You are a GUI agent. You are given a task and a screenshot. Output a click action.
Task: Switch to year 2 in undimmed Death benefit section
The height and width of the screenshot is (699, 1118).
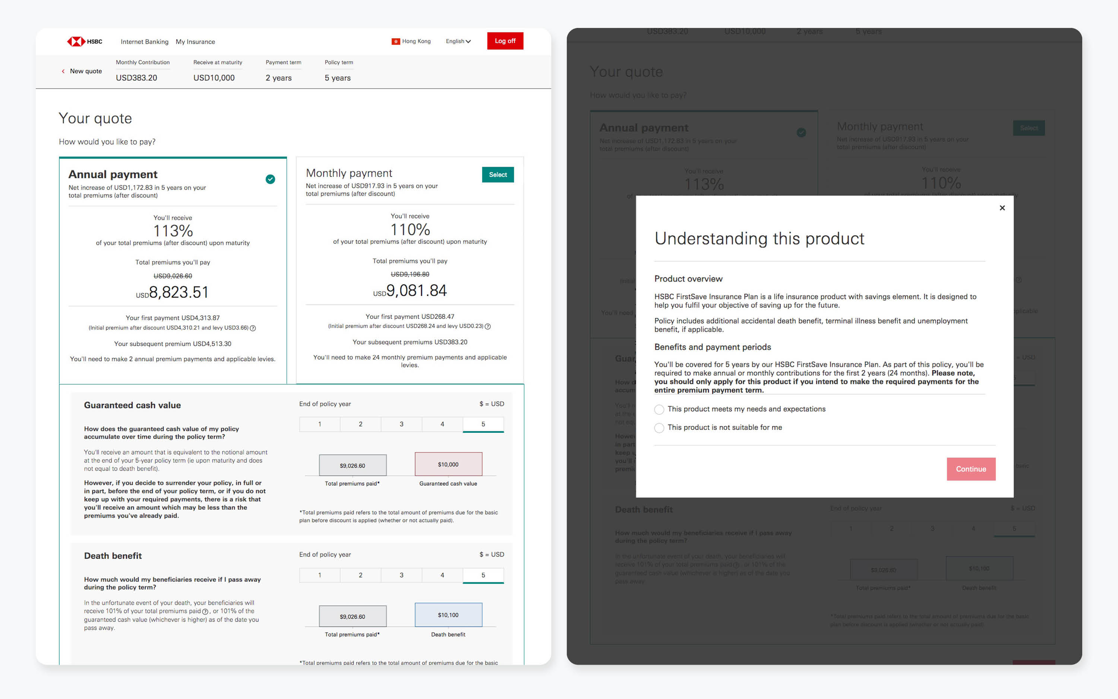360,575
